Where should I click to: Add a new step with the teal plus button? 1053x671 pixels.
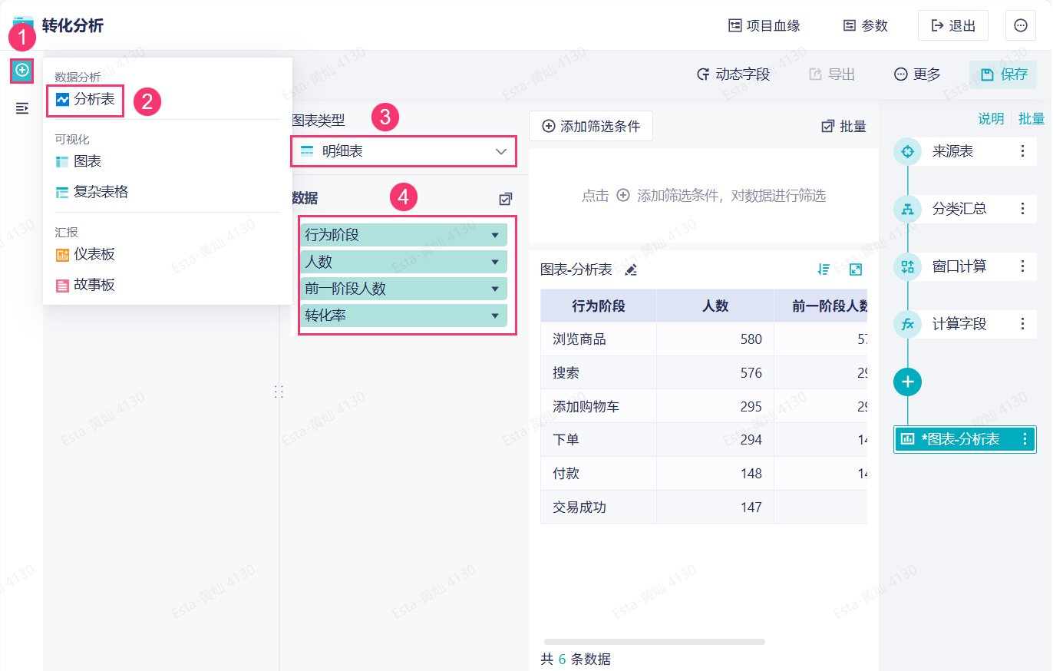pyautogui.click(x=908, y=382)
